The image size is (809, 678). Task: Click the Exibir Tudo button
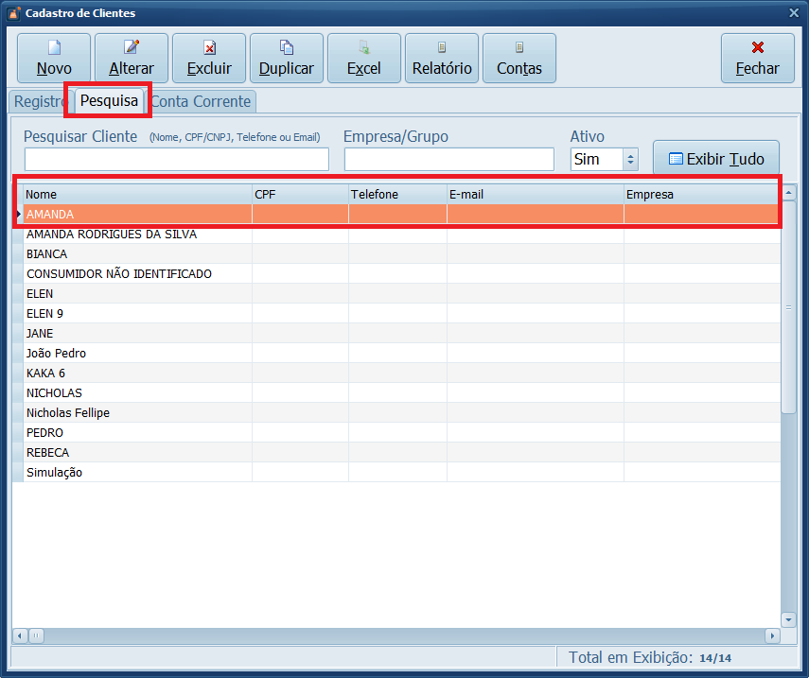[x=716, y=159]
